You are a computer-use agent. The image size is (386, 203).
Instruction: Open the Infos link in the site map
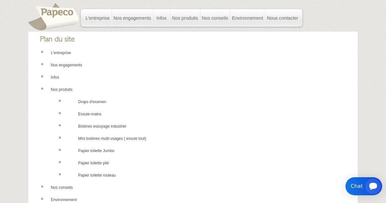pos(55,77)
